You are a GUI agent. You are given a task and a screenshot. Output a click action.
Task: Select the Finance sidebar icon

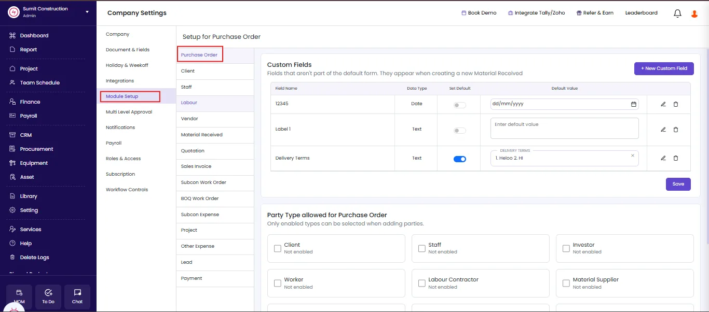coord(12,102)
